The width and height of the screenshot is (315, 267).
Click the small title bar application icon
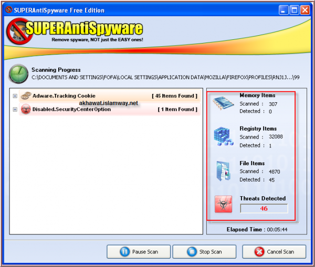(x=8, y=9)
